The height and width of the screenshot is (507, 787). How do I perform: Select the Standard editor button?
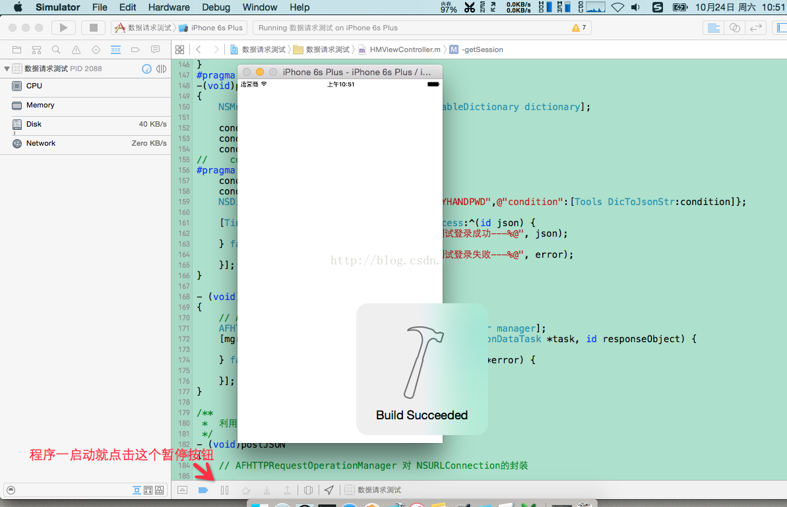pyautogui.click(x=713, y=28)
